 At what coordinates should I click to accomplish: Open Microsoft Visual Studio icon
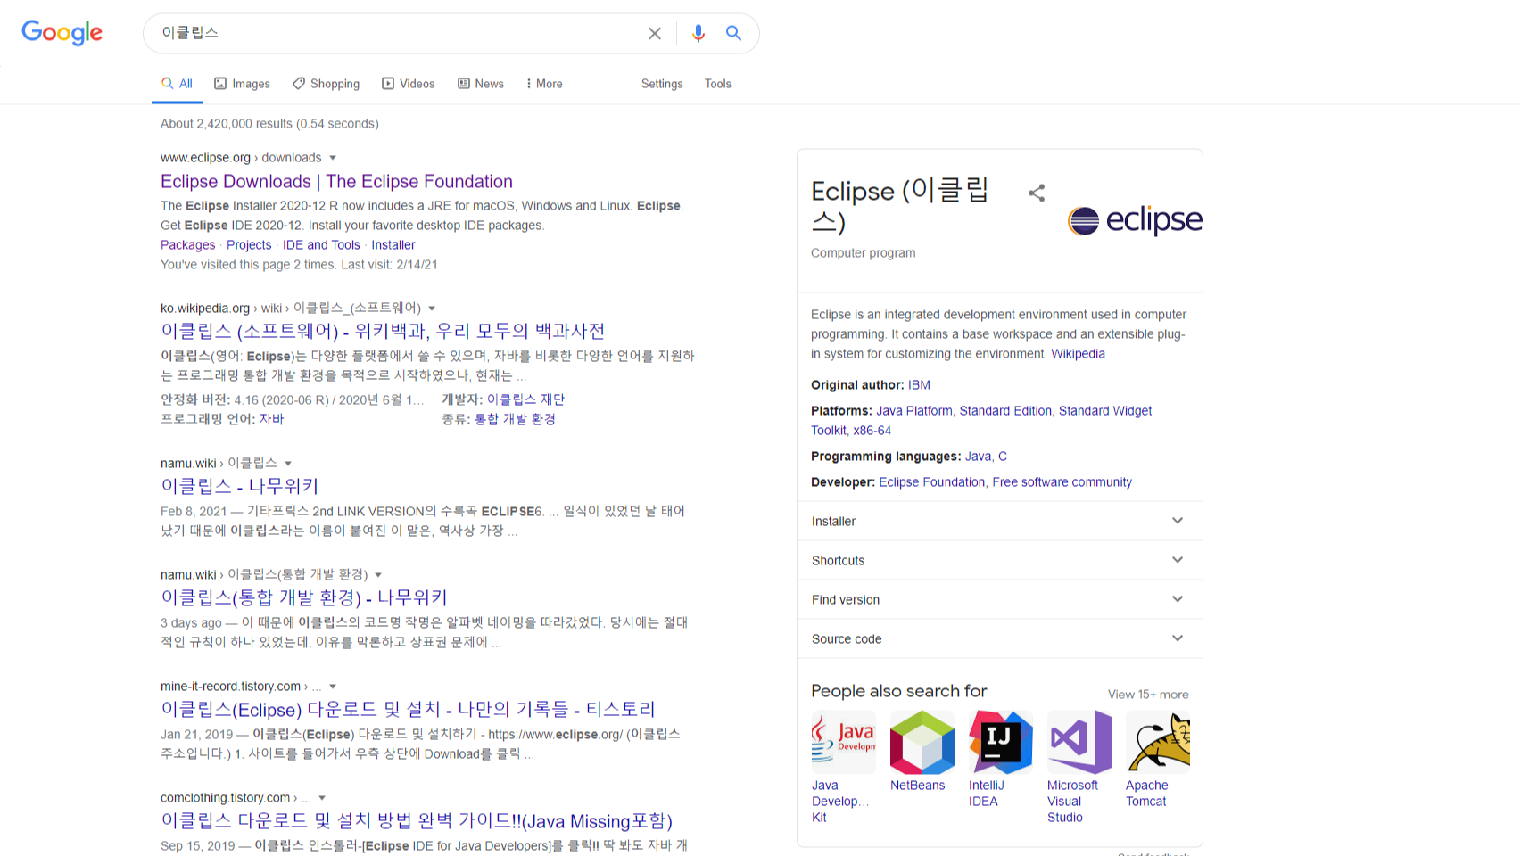pyautogui.click(x=1079, y=742)
